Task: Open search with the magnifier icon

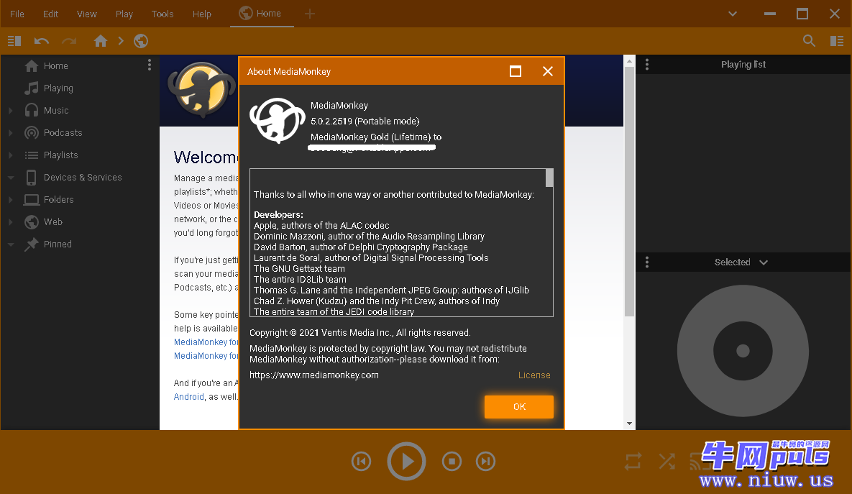Action: point(809,41)
